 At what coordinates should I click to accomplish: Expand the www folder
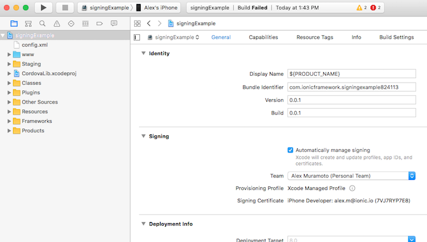pyautogui.click(x=9, y=54)
